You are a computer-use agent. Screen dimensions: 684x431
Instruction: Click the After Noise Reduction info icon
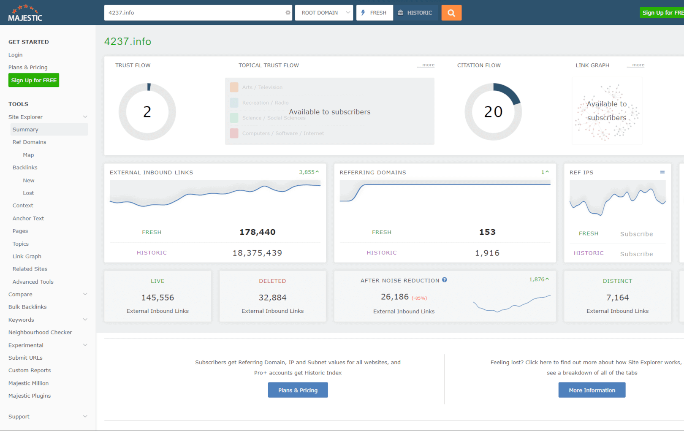pos(445,279)
